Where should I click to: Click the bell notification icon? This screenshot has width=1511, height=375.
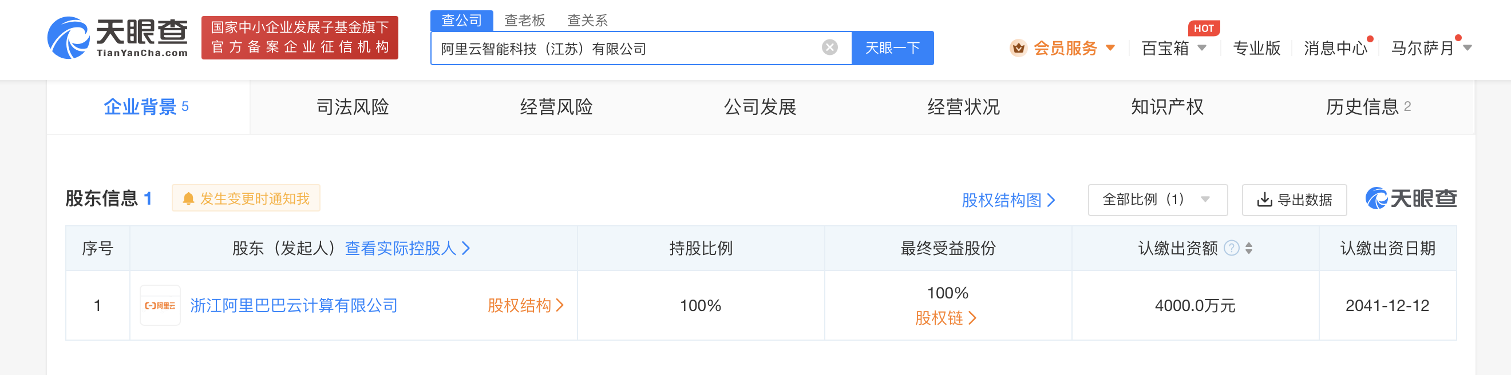[x=188, y=198]
